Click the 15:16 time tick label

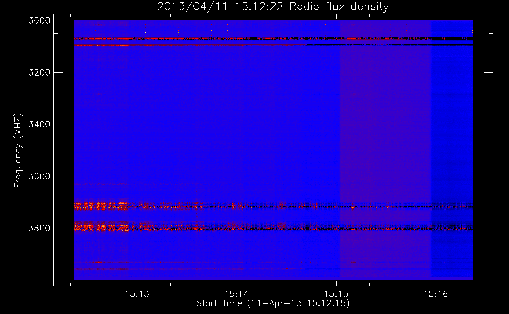click(x=436, y=294)
